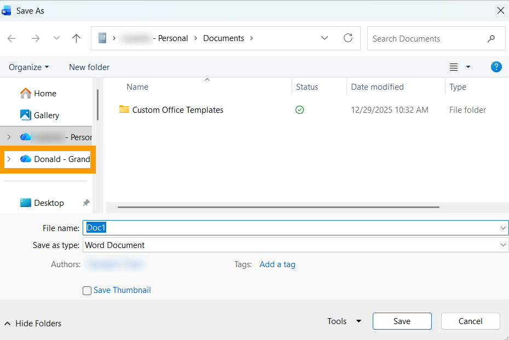This screenshot has width=509, height=340.
Task: Click the horizontal scrollbar in file list
Action: coord(278,208)
